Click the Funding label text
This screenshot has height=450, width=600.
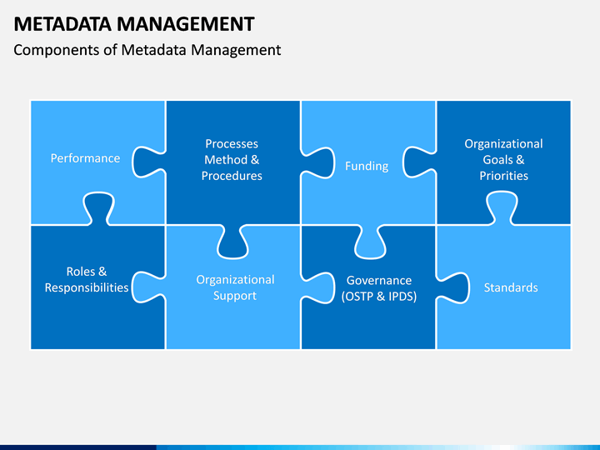(367, 166)
